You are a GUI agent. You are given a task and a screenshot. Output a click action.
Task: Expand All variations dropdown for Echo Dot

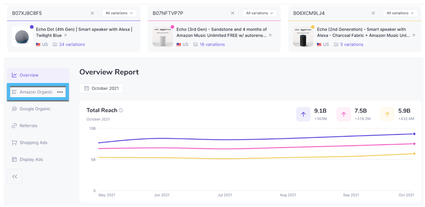pyautogui.click(x=119, y=13)
